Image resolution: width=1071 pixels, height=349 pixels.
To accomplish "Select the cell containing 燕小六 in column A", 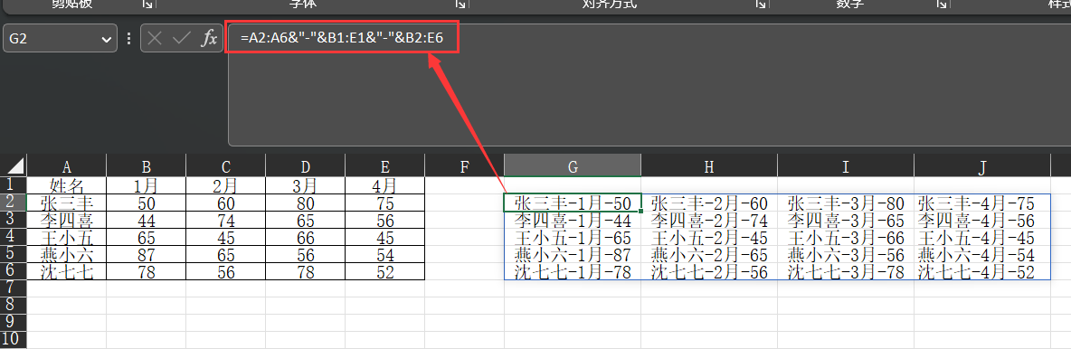I will coord(67,254).
